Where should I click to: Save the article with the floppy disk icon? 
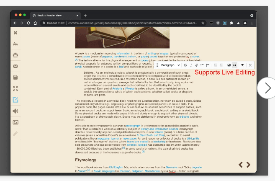coord(15,78)
